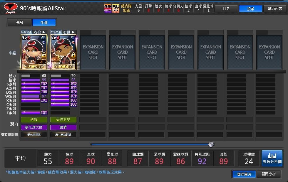Click the 集中弱點訓練 coach training button
Screen dimensions: 288x182
click(x=63, y=135)
